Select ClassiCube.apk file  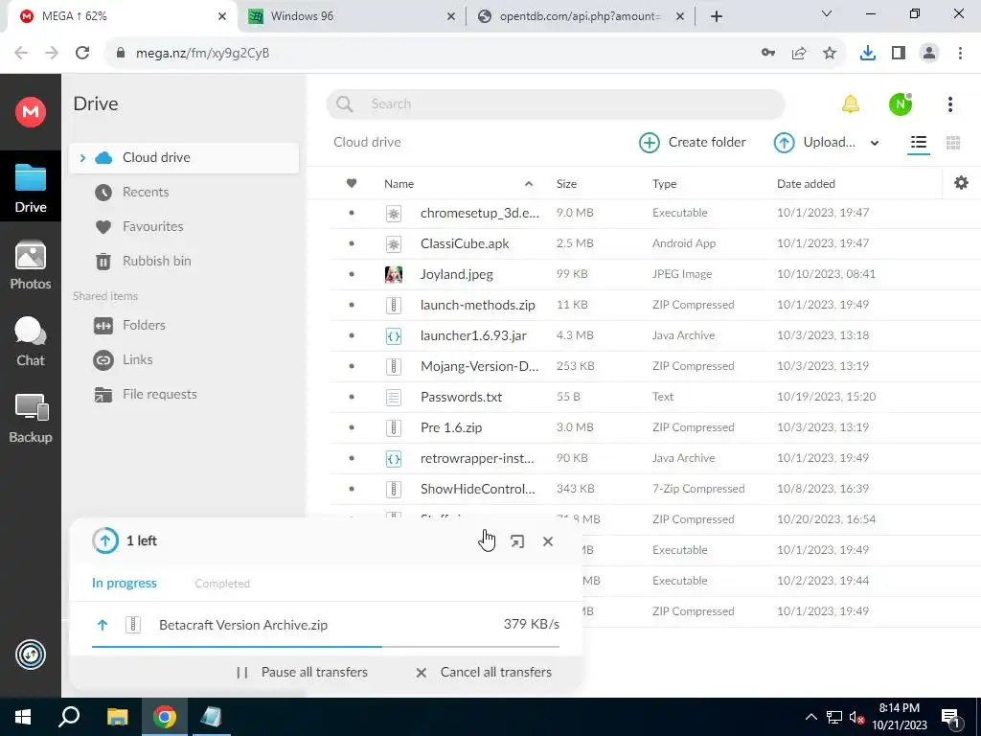pyautogui.click(x=655, y=243)
